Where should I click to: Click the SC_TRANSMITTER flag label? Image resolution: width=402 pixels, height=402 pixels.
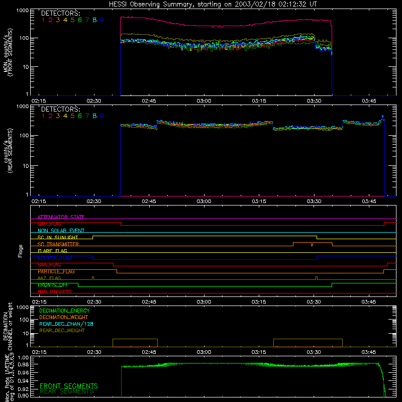(58, 244)
